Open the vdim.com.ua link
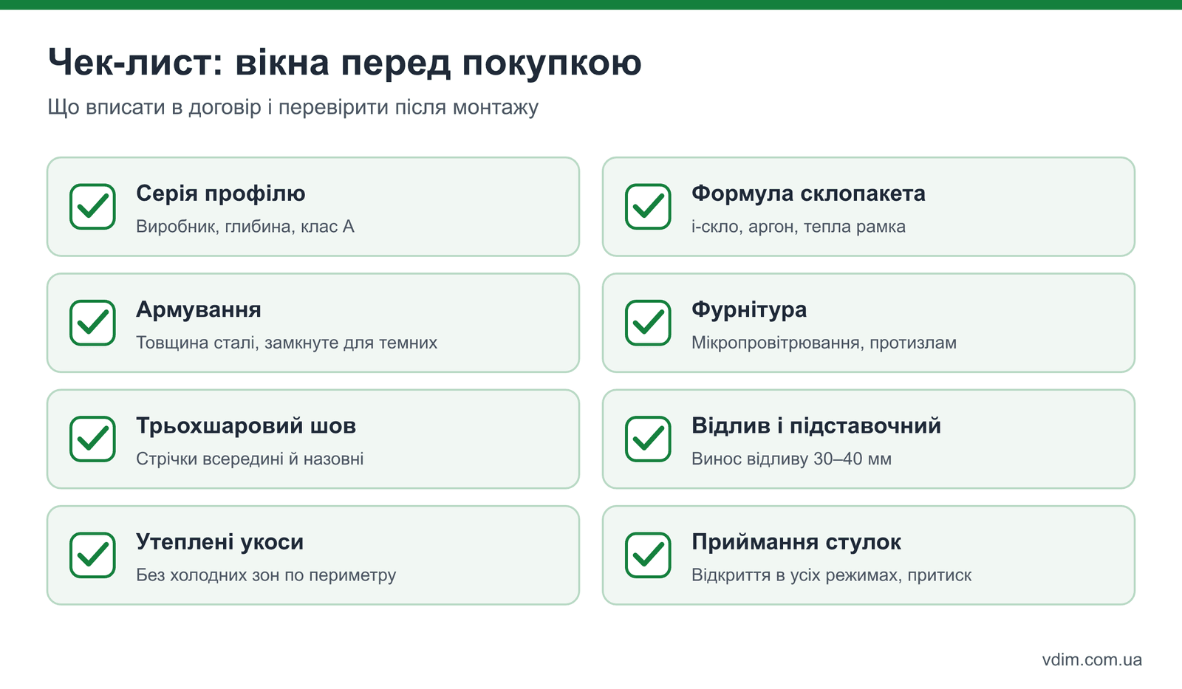1182x689 pixels. pos(1092,659)
